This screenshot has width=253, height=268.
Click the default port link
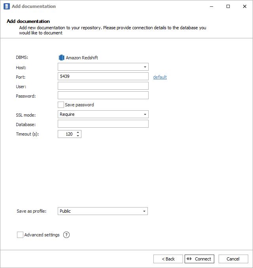pyautogui.click(x=160, y=77)
